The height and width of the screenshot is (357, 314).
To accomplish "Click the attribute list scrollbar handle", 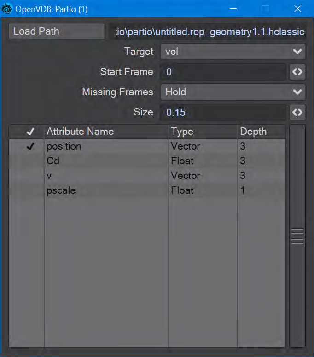I will point(297,236).
